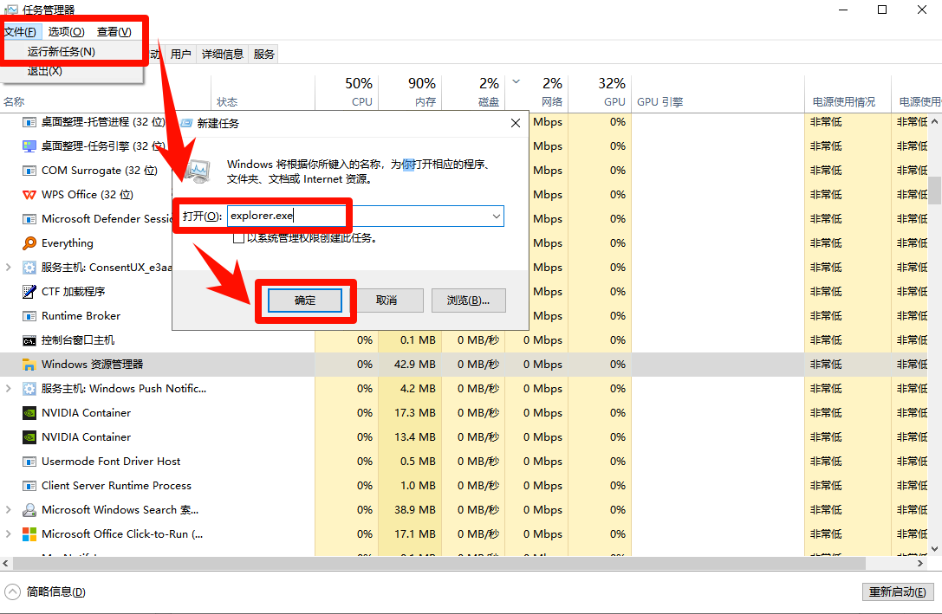Open the 查看(V) menu

pos(114,32)
